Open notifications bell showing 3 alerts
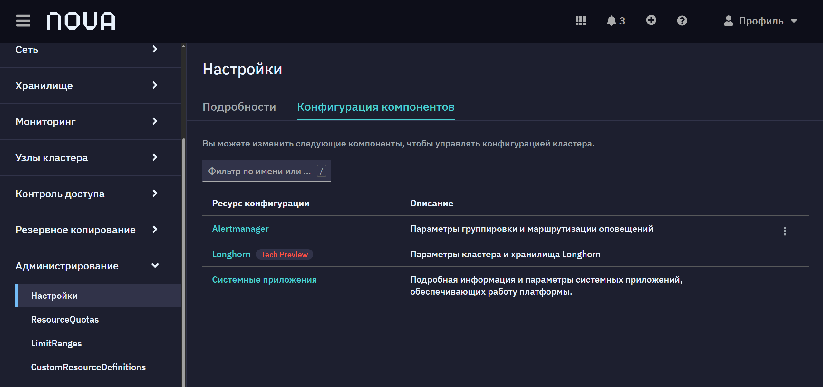This screenshot has height=387, width=823. point(615,21)
